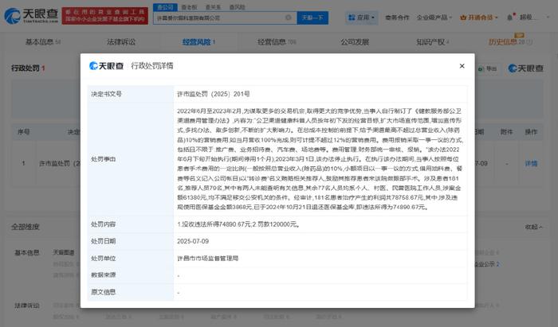This screenshot has width=558, height=327.
Task: Click the 处罚内容 row label
Action: coord(103,224)
